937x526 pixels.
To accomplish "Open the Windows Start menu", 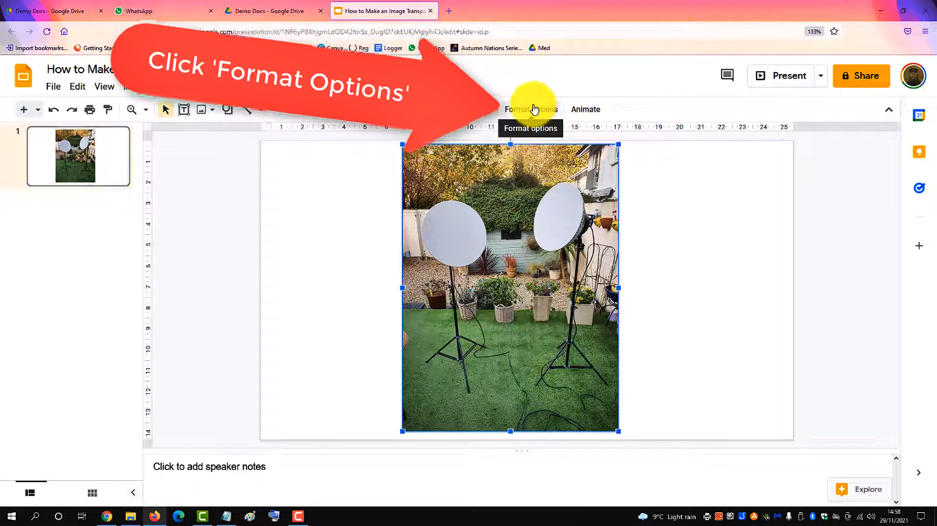I will (x=12, y=516).
